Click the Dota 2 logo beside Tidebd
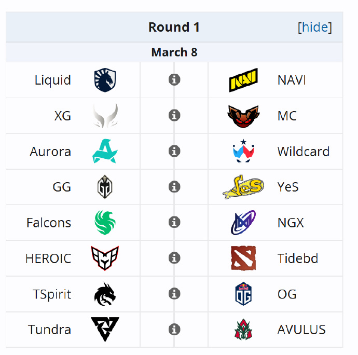Viewport: 358px width, 355px height. pos(243,258)
